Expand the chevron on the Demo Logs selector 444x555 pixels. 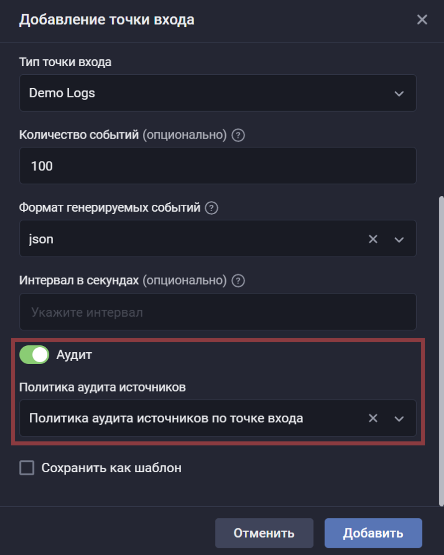(x=398, y=93)
